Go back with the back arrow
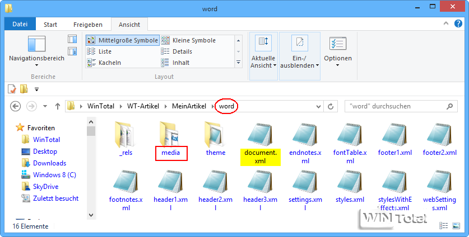 16,106
